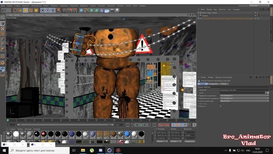Toggle the unlabeled checkbox in the bottom attribute row
Image resolution: width=273 pixels, height=154 pixels.
point(221,106)
